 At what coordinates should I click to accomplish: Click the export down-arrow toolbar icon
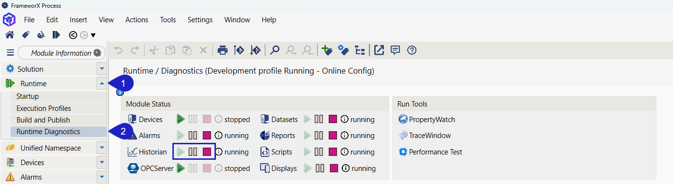[255, 50]
